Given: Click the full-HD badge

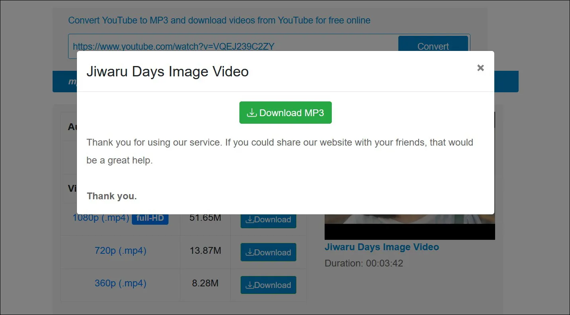Looking at the screenshot, I should (x=150, y=218).
